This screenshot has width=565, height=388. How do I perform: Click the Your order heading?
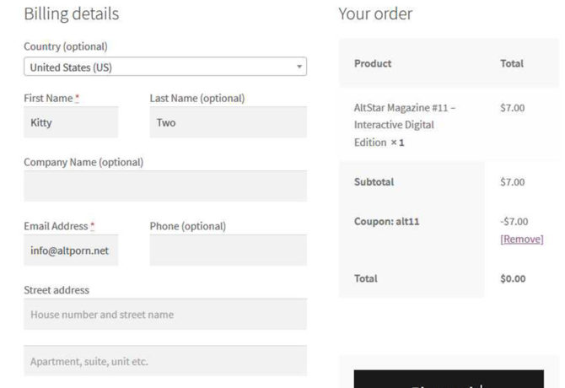pyautogui.click(x=375, y=14)
